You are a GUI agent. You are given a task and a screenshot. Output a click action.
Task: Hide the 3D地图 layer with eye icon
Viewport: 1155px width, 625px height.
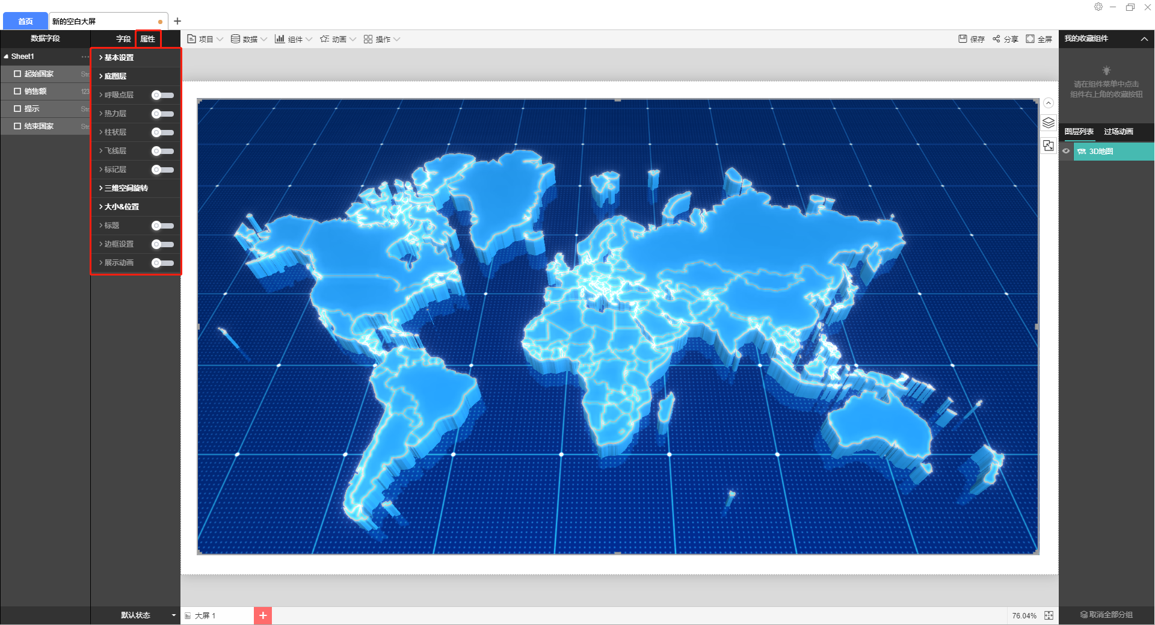(x=1066, y=152)
